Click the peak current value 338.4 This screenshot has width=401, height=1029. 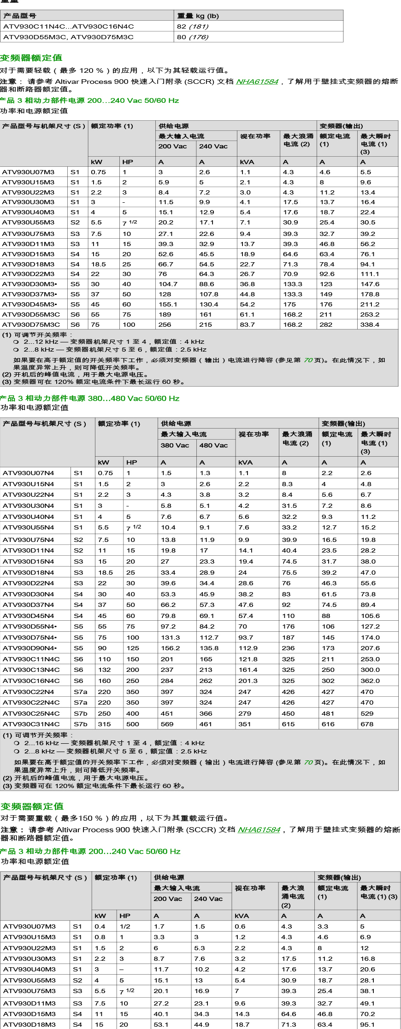pos(370,324)
